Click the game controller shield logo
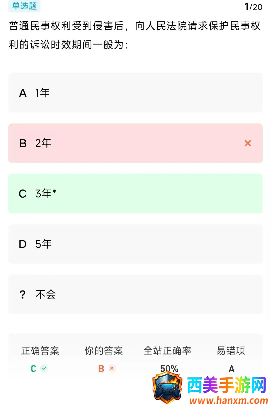 [x=168, y=387]
